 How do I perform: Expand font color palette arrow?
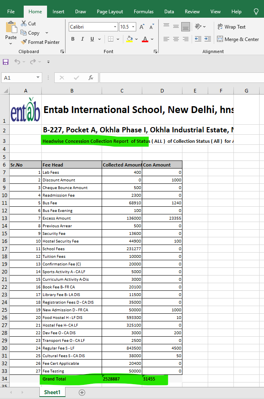[152, 39]
